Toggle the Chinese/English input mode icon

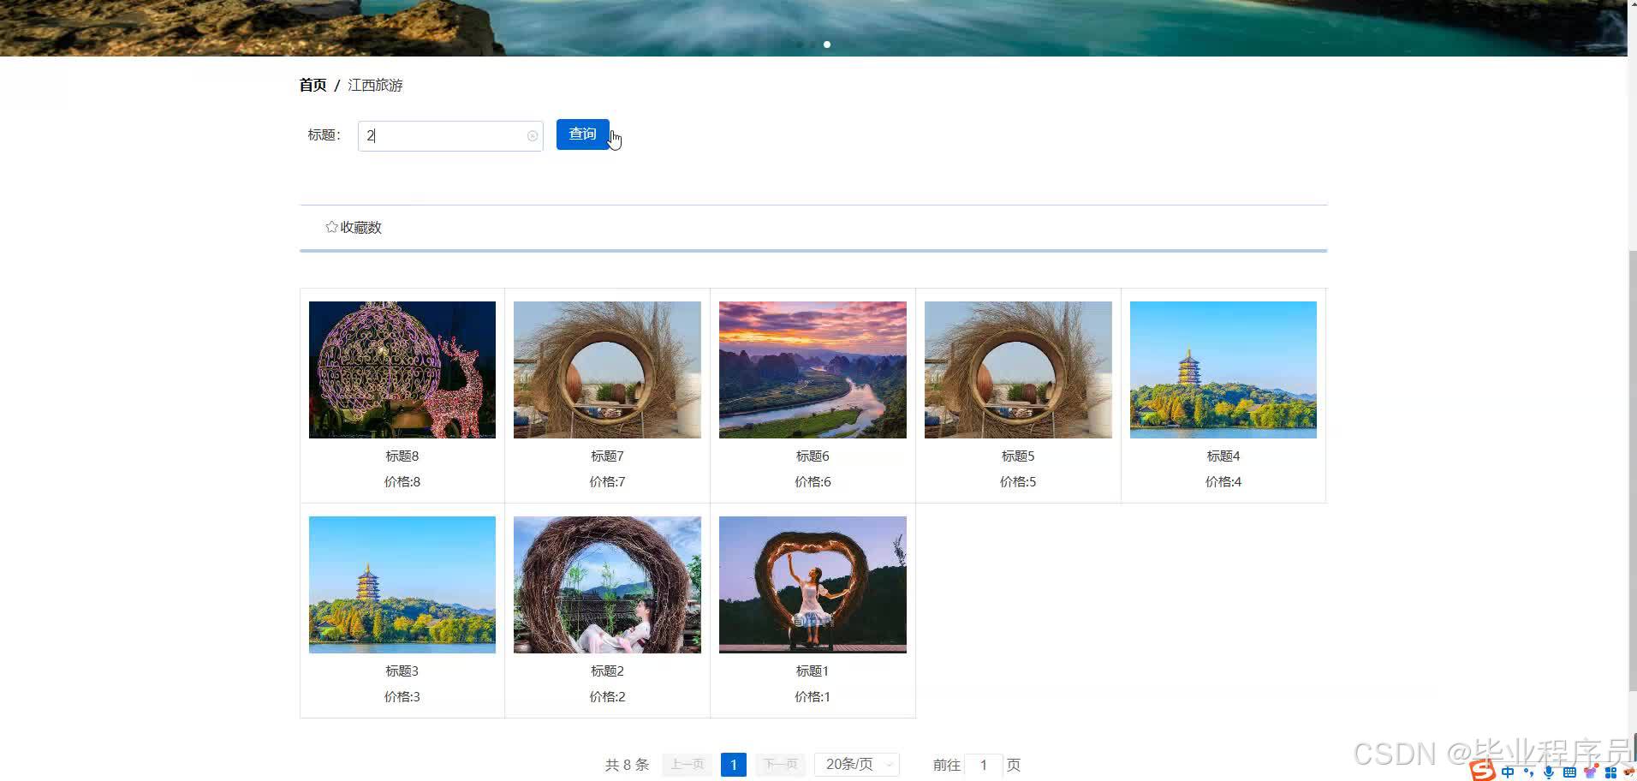1508,771
